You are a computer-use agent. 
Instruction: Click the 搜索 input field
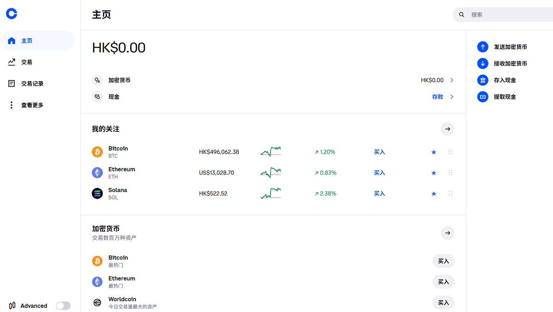click(x=503, y=15)
